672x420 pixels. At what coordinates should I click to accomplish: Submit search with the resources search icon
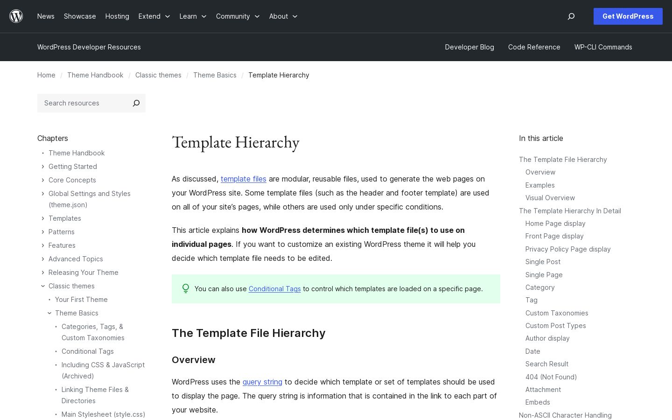136,103
